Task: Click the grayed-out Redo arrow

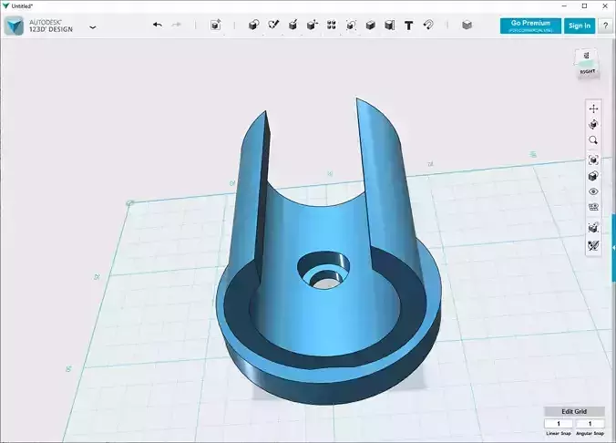Action: coord(177,25)
